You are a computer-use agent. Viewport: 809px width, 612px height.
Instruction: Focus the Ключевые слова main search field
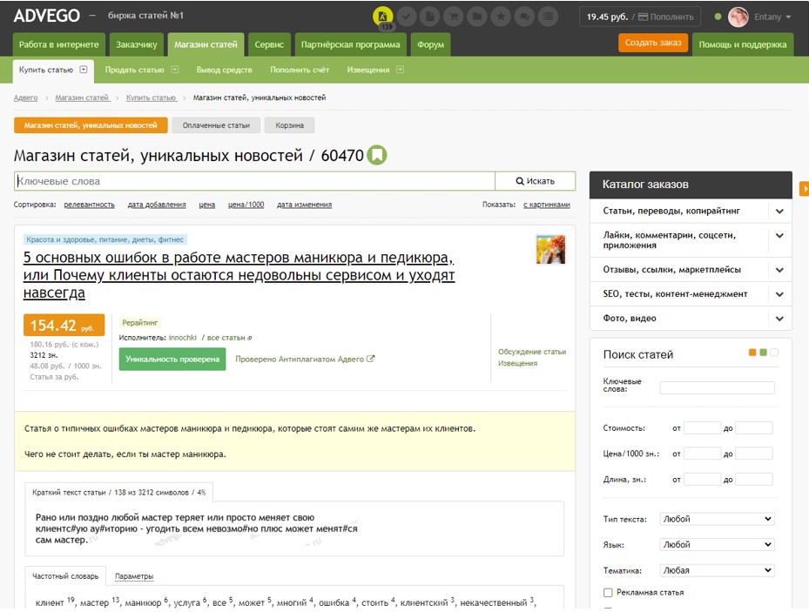[254, 181]
